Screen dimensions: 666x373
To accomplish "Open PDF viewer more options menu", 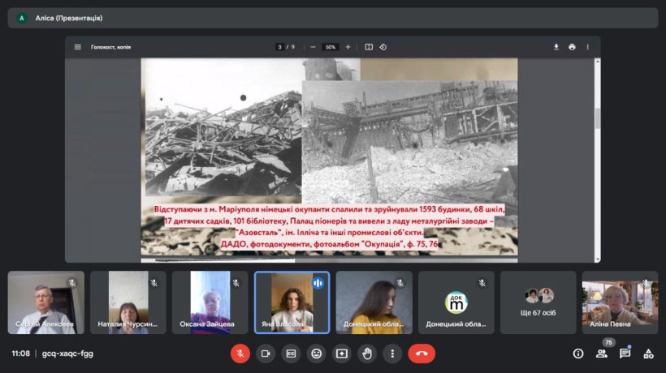I will pos(588,47).
